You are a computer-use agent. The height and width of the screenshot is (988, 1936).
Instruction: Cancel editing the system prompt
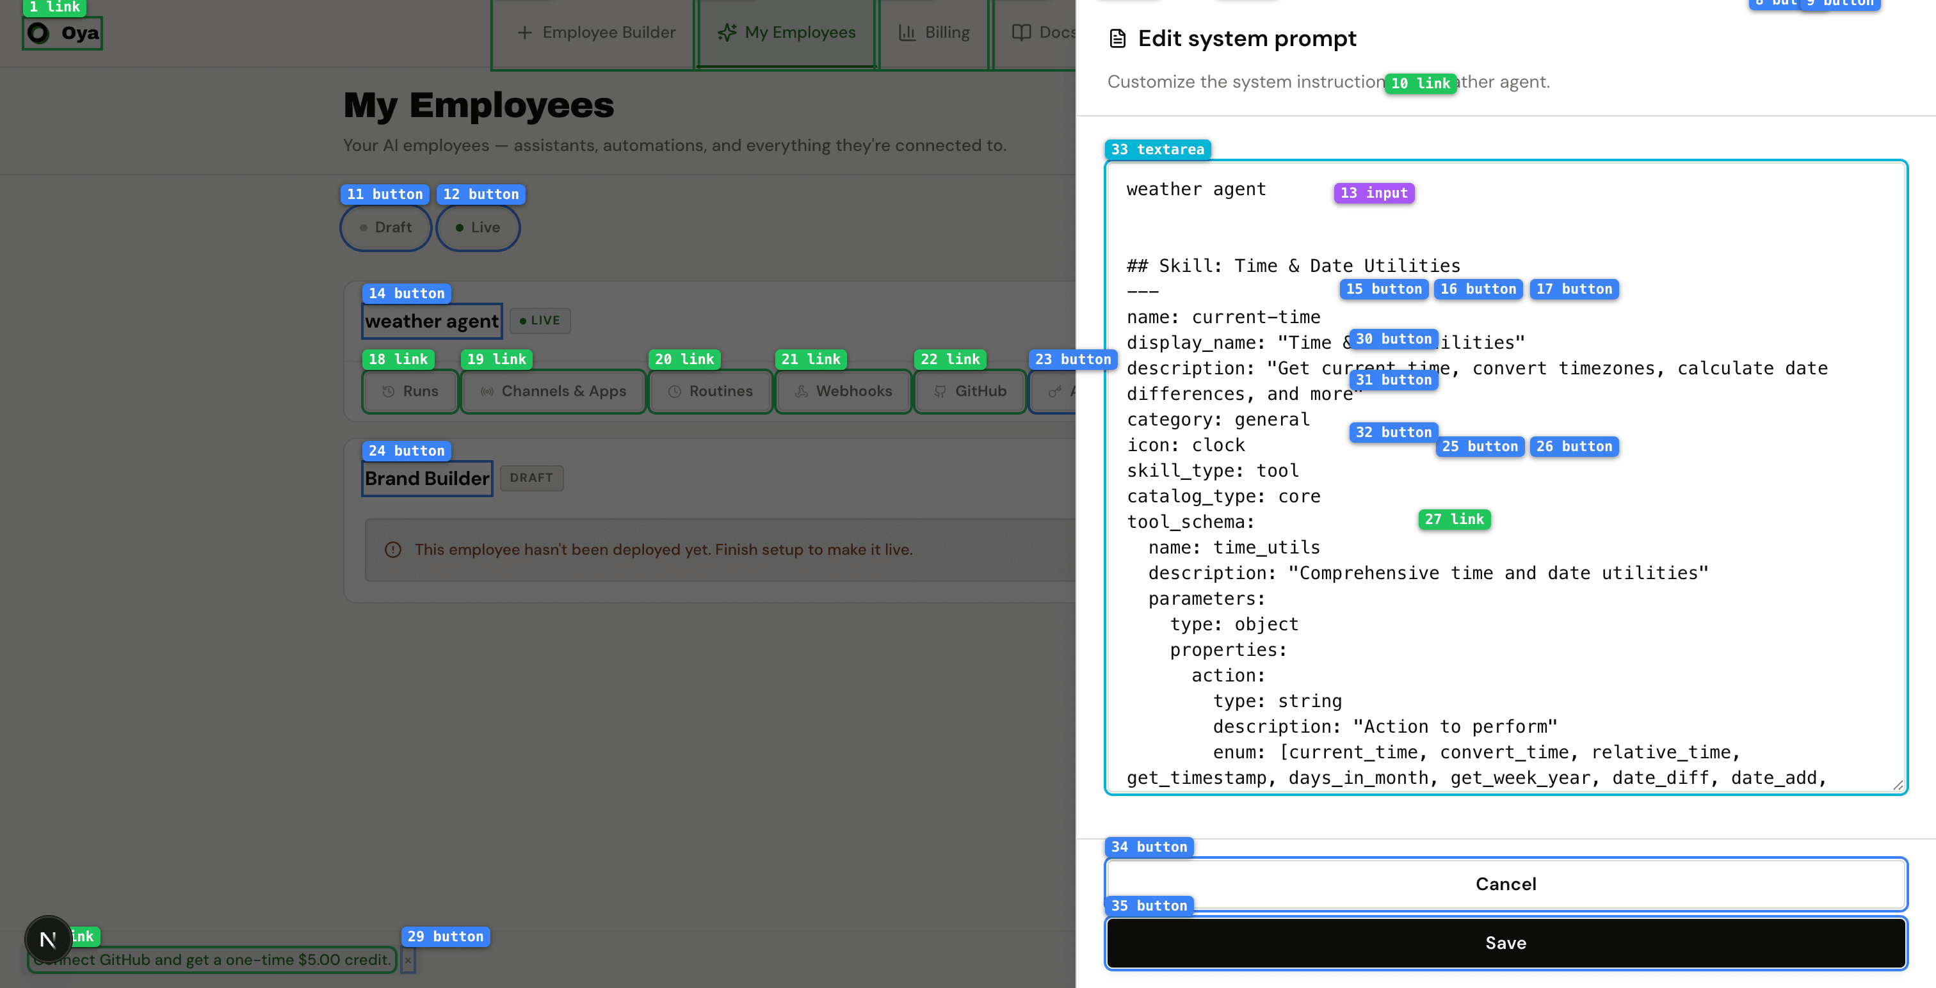1505,884
